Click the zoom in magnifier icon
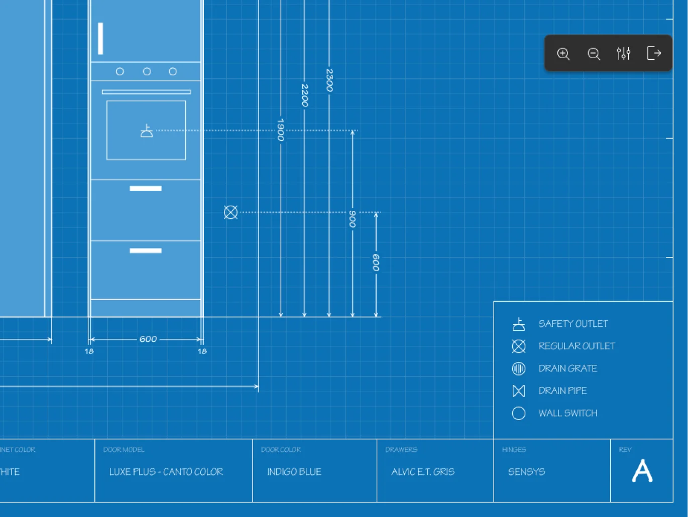The image size is (688, 517). (563, 54)
